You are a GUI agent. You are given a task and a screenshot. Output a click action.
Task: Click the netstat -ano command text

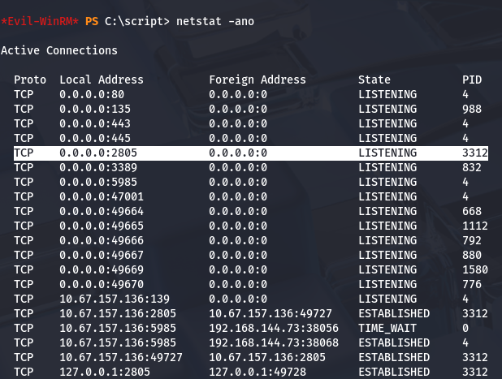pyautogui.click(x=214, y=20)
